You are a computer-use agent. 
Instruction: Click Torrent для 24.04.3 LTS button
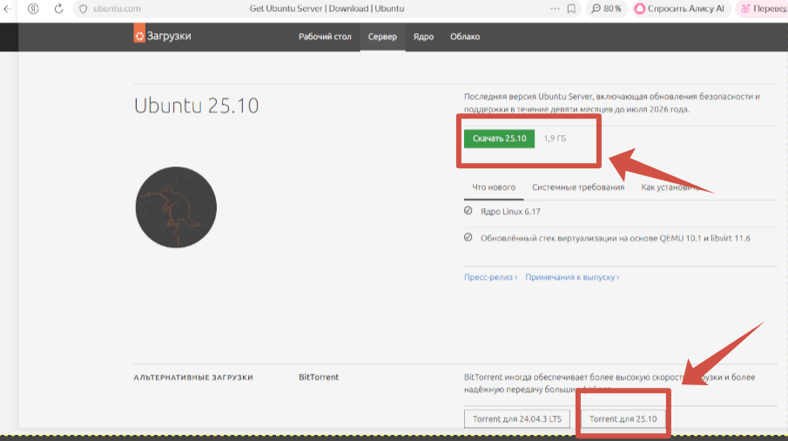point(516,419)
